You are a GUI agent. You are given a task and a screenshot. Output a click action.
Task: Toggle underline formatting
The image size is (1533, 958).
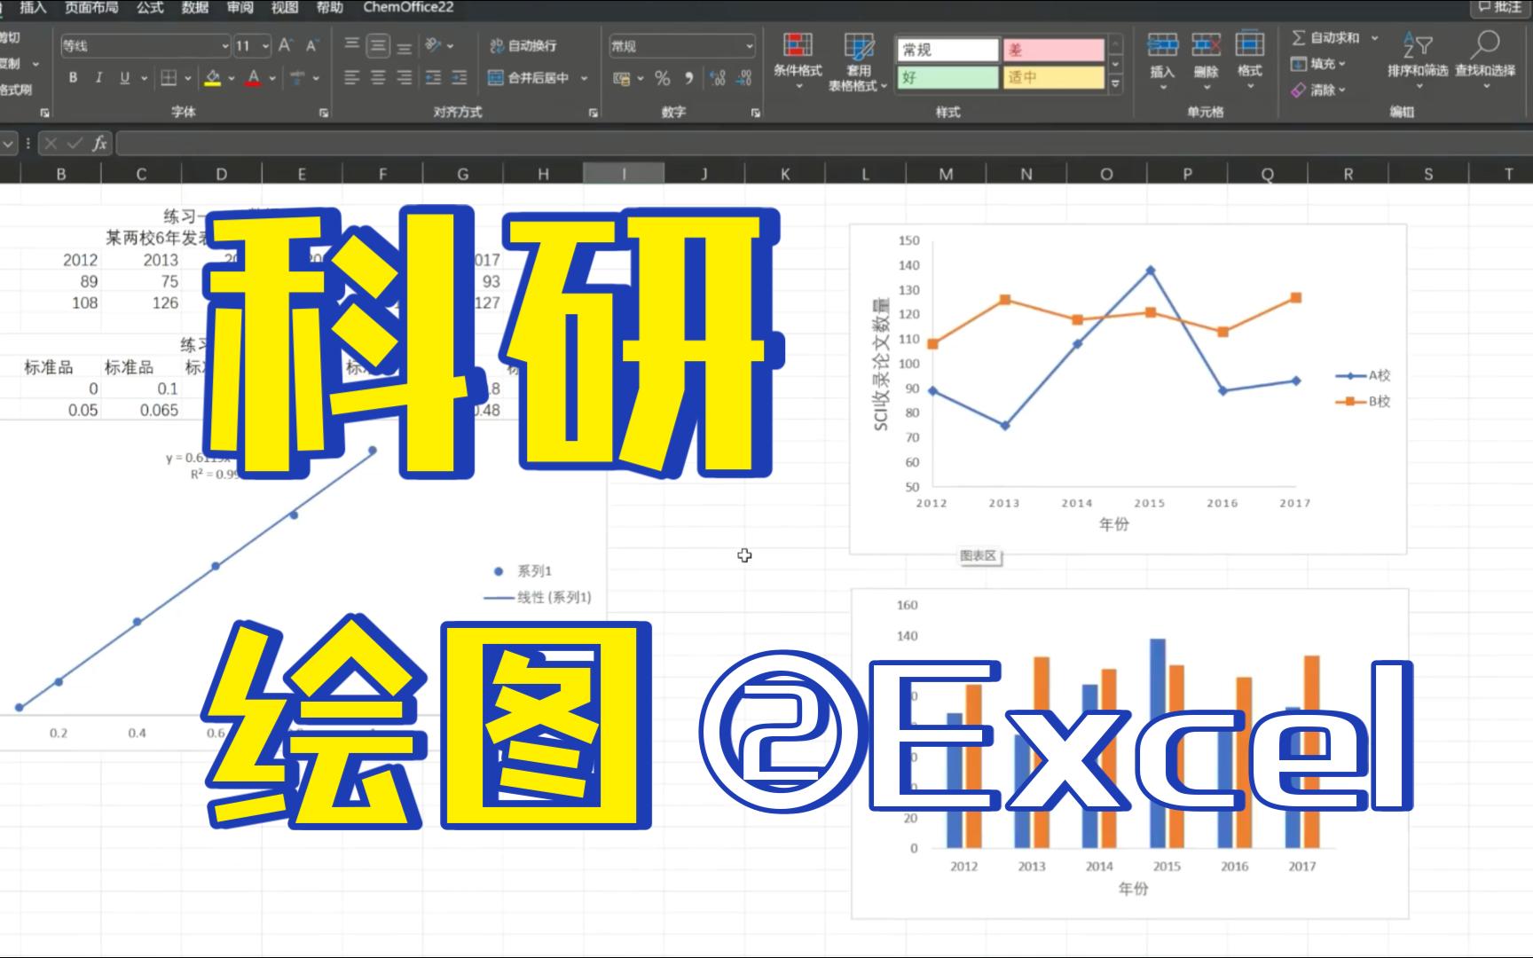pyautogui.click(x=124, y=78)
